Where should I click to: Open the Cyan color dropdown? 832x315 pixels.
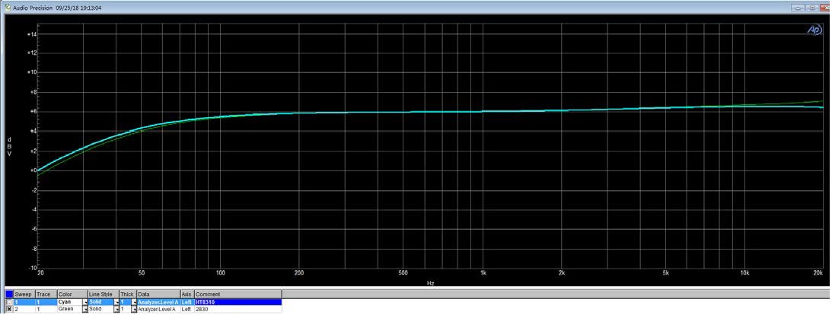point(84,302)
